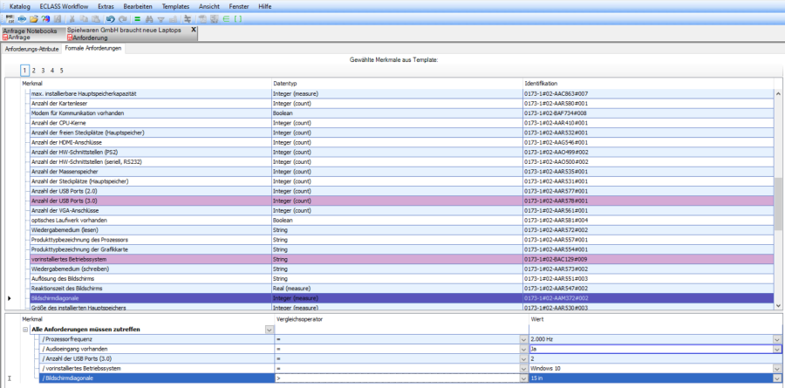Switch to the Anforderungs-Attribute tab
This screenshot has width=785, height=388.
(x=31, y=49)
